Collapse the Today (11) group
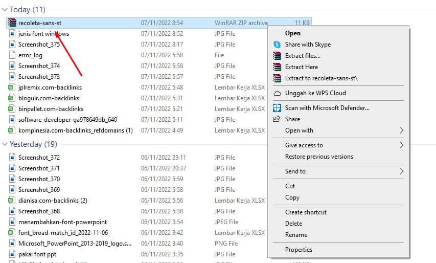The image size is (436, 263). coord(5,10)
